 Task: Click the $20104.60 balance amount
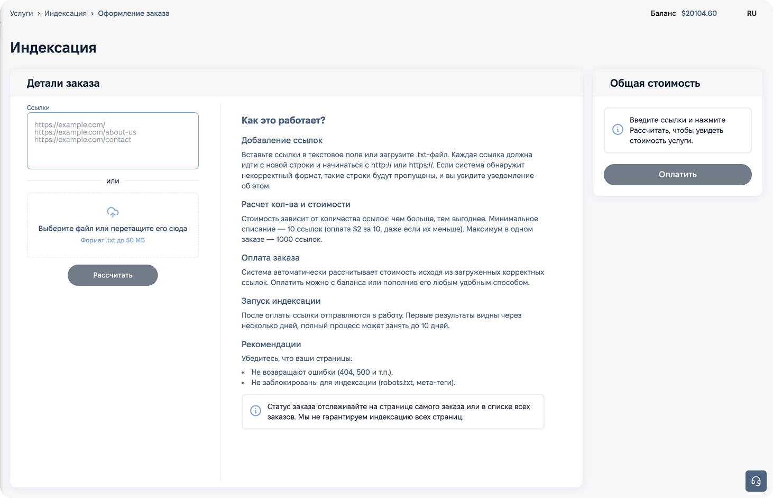click(699, 13)
